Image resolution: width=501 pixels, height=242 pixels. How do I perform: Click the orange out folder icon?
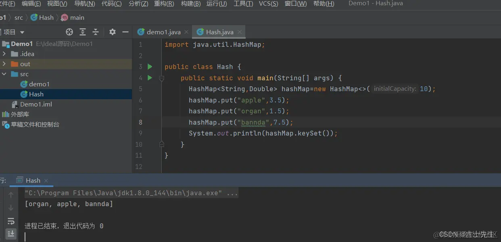[x=15, y=64]
